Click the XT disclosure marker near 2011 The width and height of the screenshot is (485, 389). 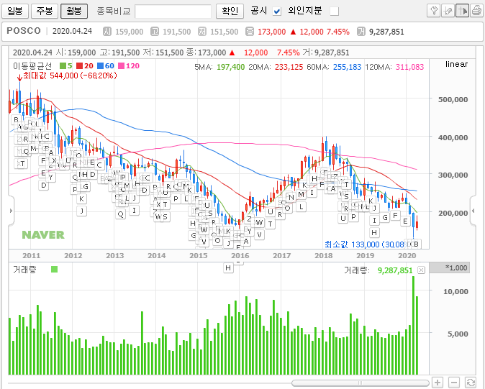coord(21,163)
